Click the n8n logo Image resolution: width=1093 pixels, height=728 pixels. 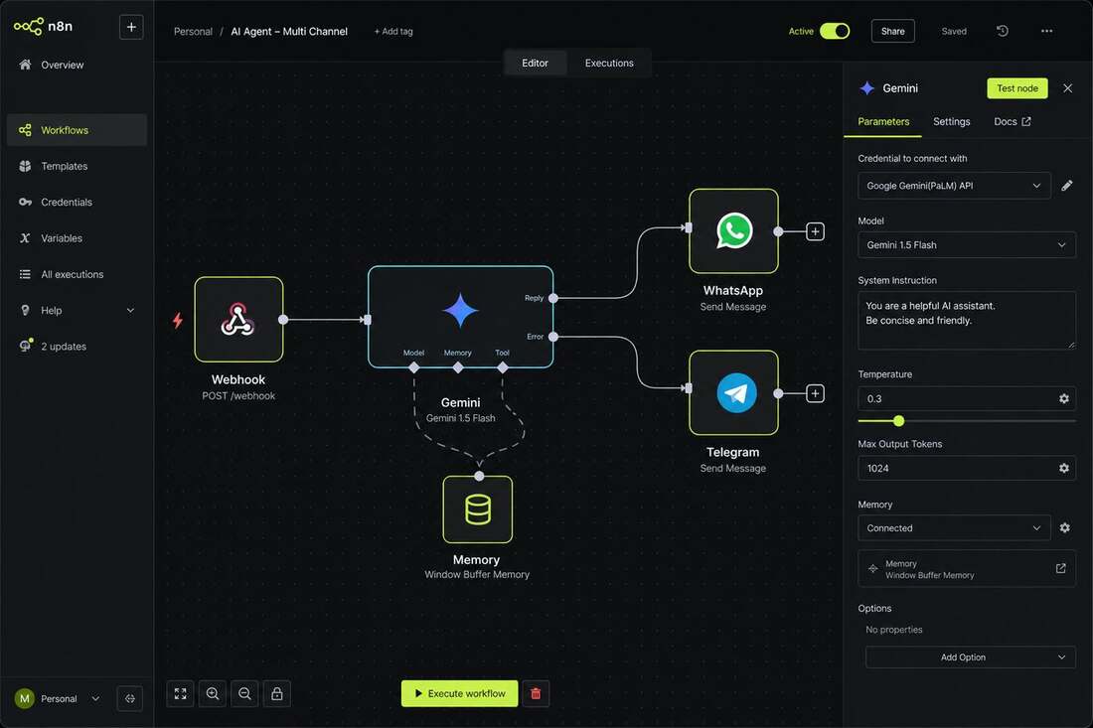(x=43, y=27)
